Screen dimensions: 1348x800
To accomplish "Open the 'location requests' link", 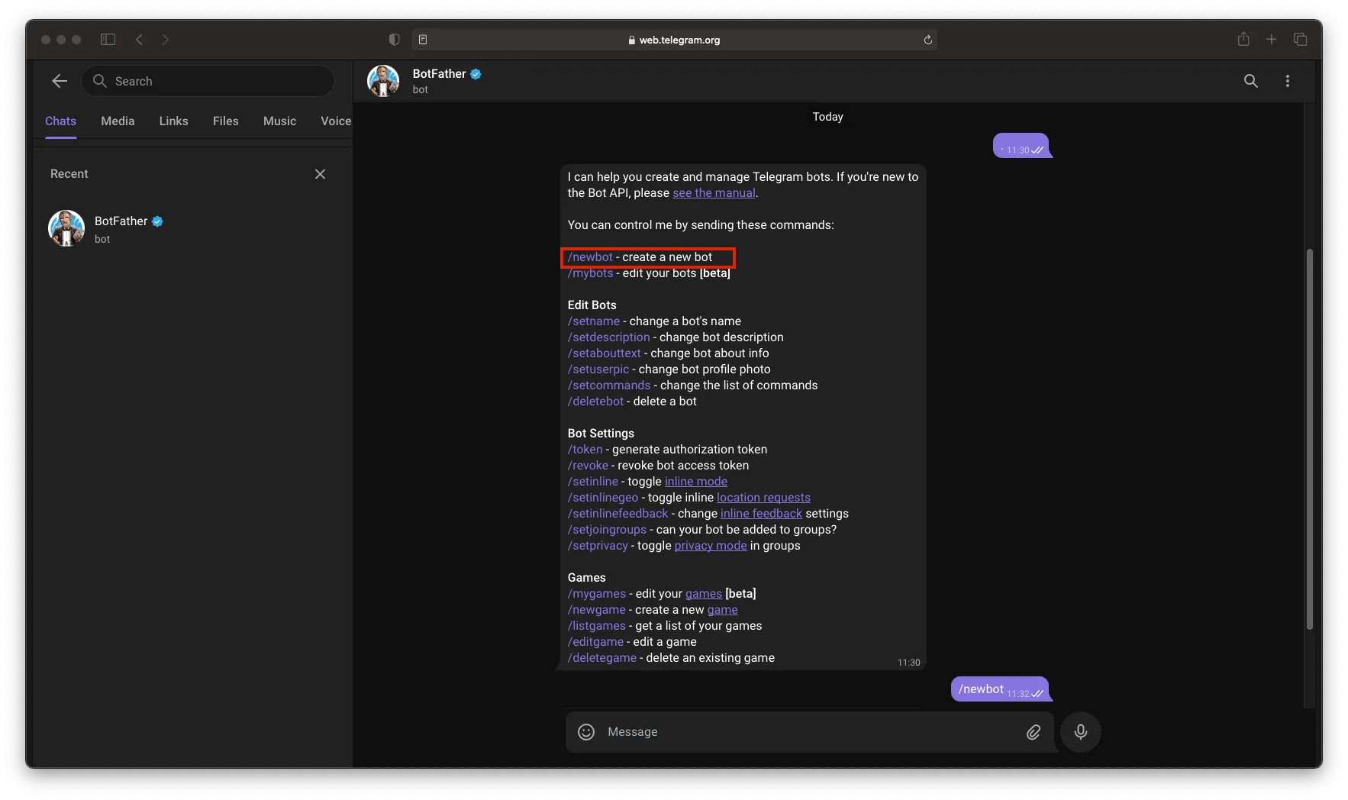I will pos(763,498).
